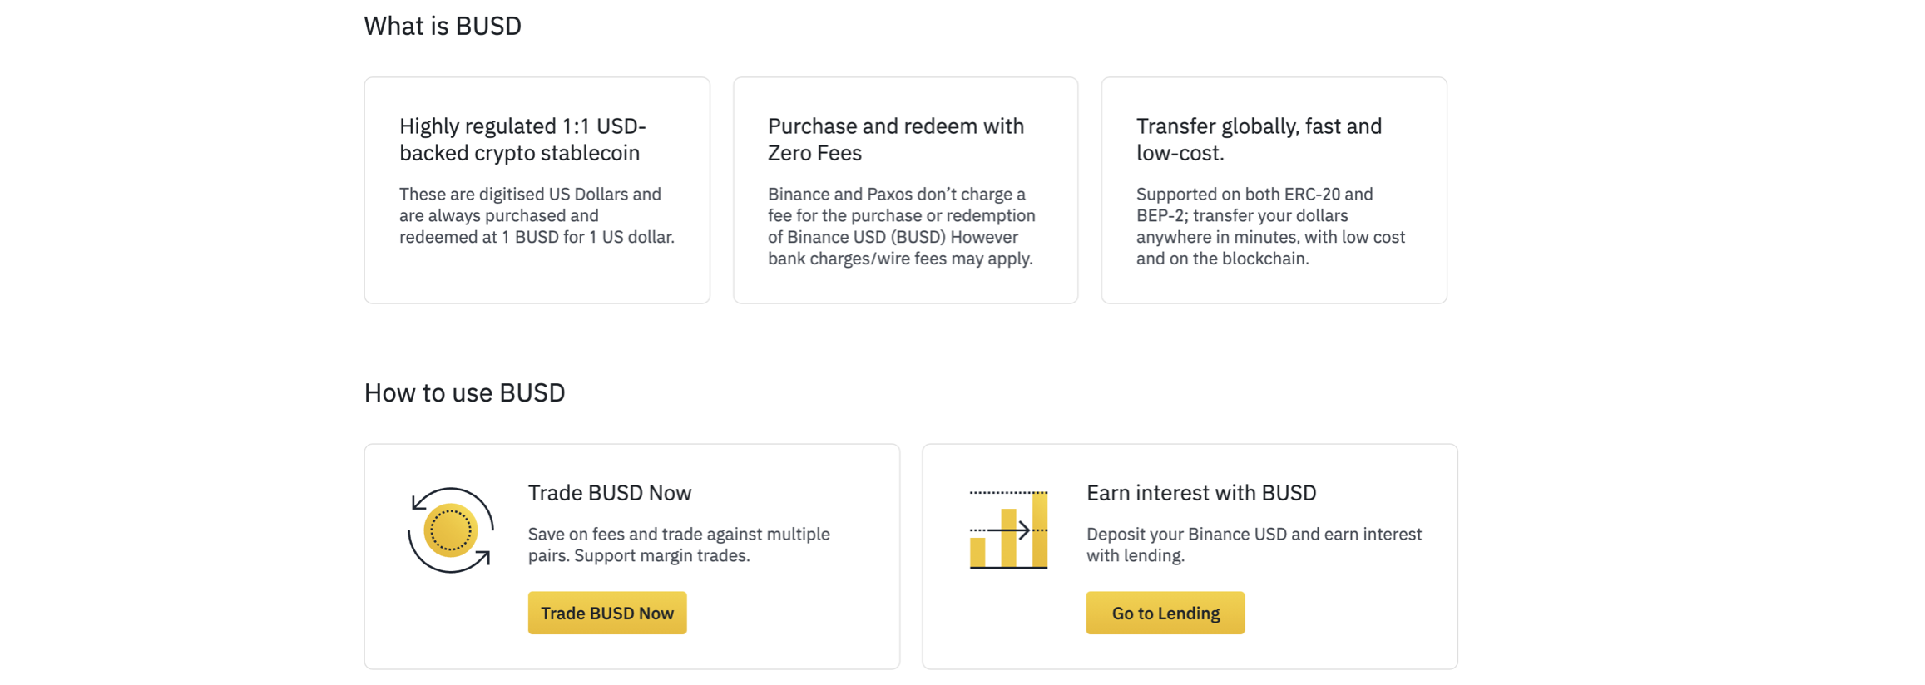Click the Earn interest with BUSD heading
The image size is (1925, 685).
1200,492
